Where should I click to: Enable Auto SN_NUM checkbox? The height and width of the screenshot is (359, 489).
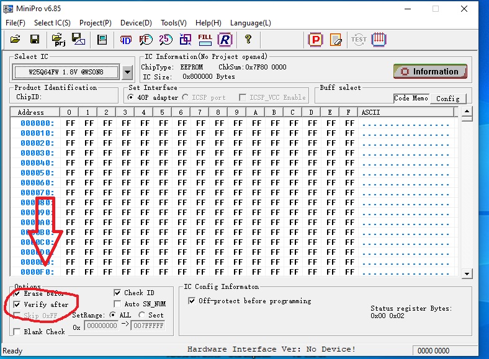click(x=117, y=304)
